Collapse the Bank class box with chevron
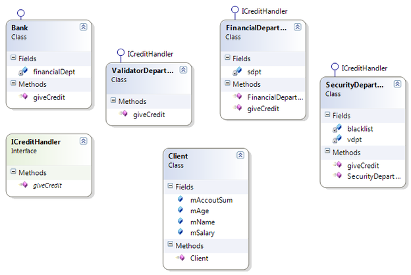 83,27
